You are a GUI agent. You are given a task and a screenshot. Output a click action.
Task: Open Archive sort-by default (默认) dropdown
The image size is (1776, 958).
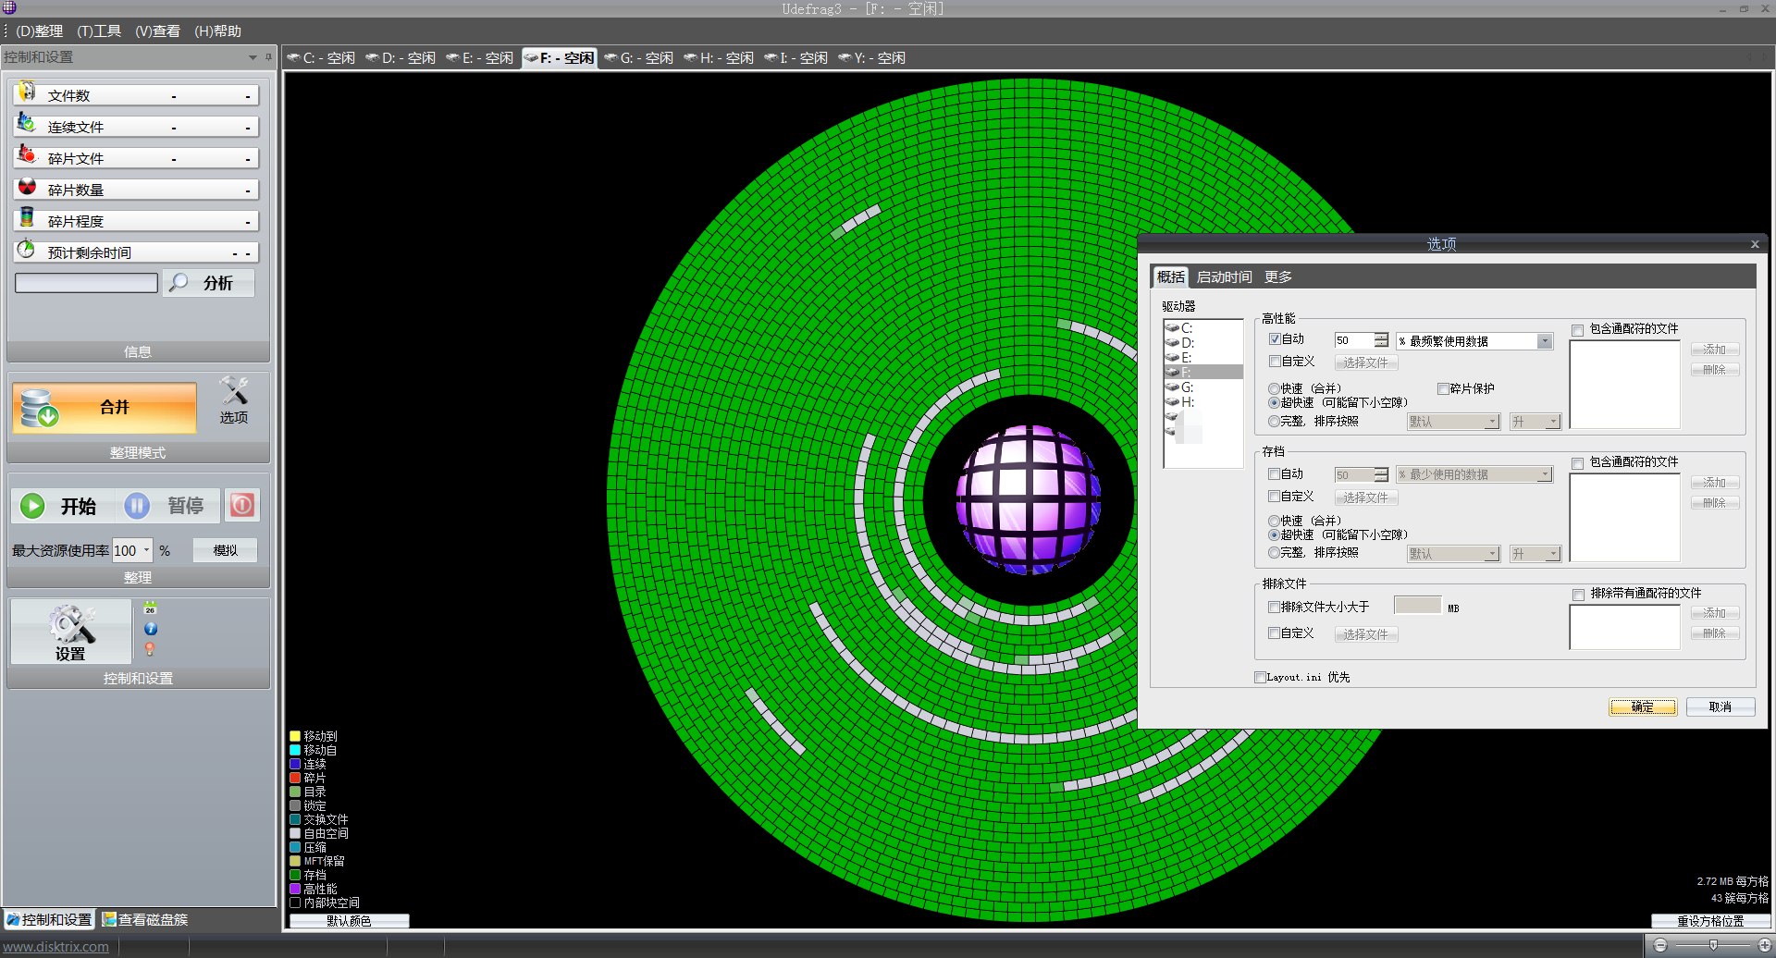1492,555
